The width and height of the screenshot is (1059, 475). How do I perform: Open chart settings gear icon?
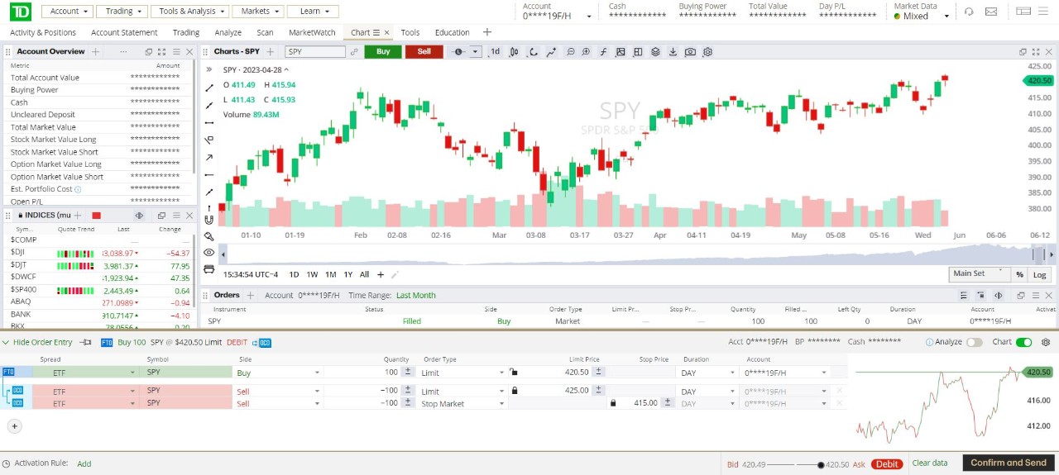click(x=708, y=51)
